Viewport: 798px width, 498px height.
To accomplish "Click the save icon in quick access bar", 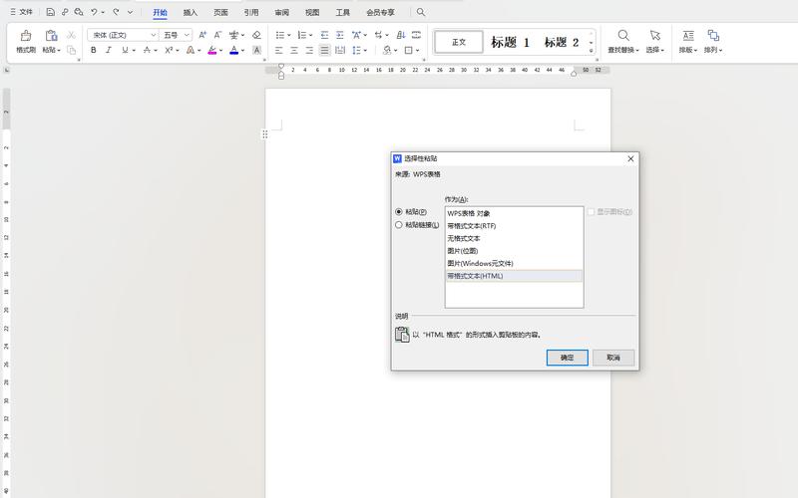I will click(50, 12).
